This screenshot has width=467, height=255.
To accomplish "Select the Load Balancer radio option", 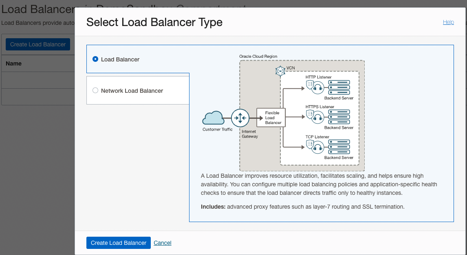I will pyautogui.click(x=95, y=59).
